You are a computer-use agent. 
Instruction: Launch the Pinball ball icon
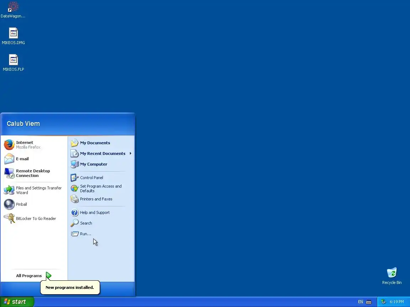point(9,204)
